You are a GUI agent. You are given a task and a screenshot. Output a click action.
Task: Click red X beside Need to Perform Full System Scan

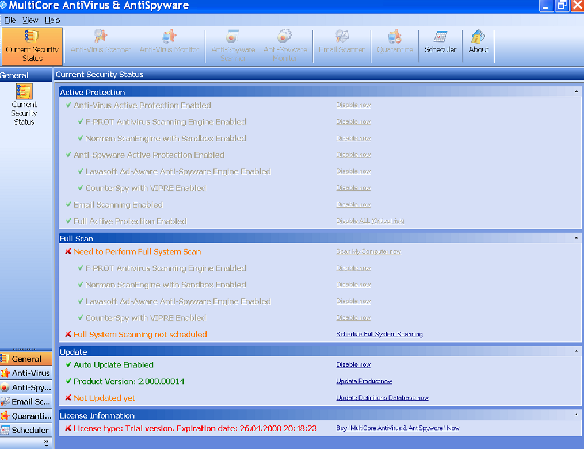68,251
